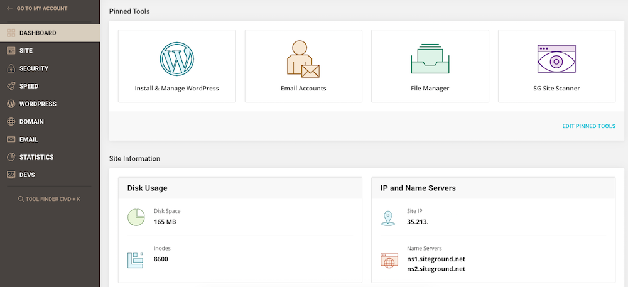Expand the Domain sidebar section
The height and width of the screenshot is (287, 628).
[31, 121]
